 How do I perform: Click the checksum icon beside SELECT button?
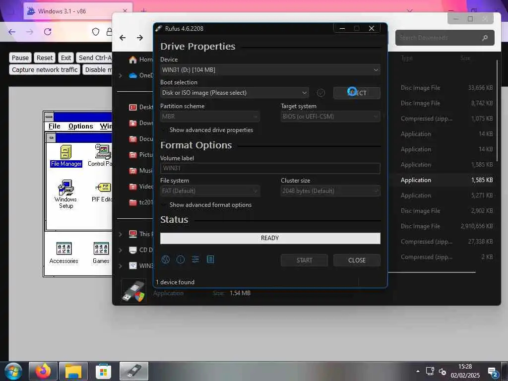point(321,93)
